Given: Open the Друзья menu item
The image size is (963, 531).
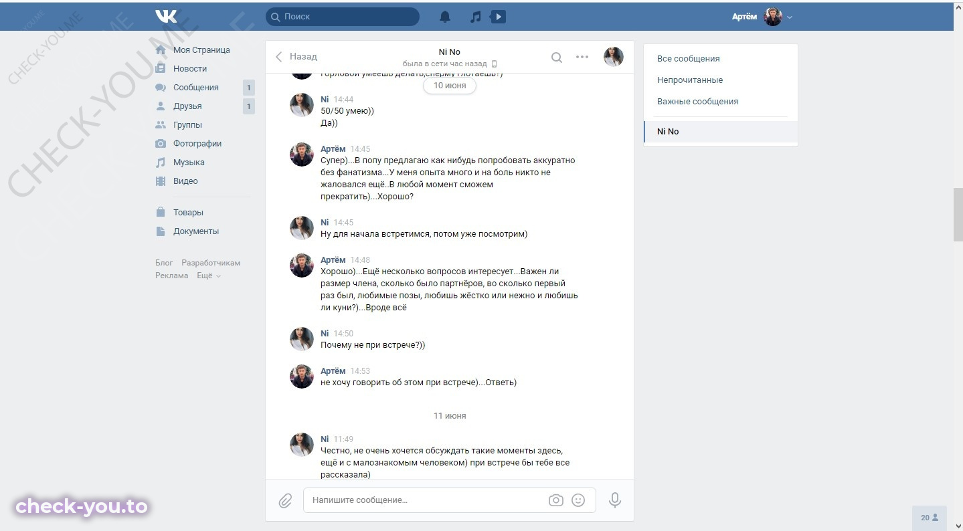Looking at the screenshot, I should click(x=187, y=106).
